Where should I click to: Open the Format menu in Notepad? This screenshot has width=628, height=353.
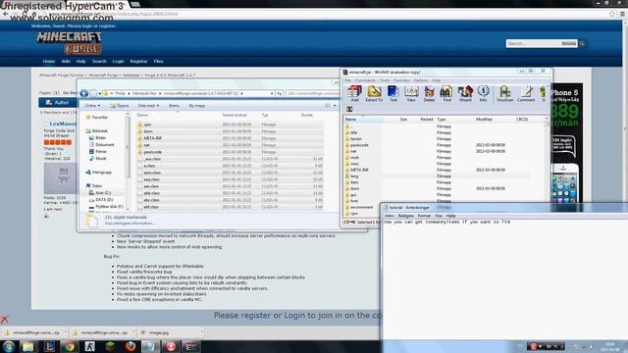tap(424, 216)
